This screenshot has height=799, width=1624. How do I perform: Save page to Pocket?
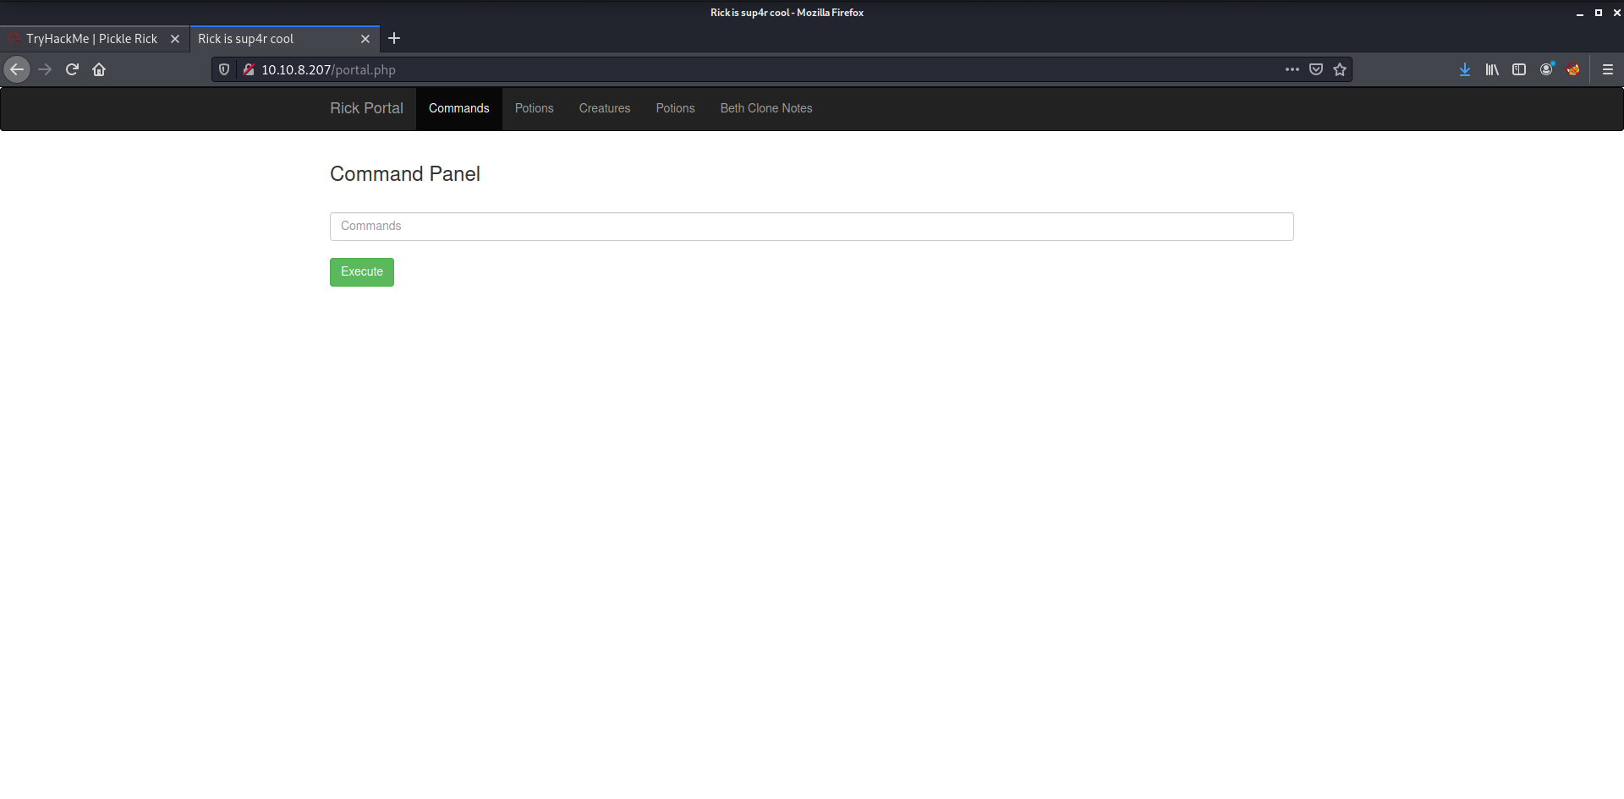click(1316, 69)
